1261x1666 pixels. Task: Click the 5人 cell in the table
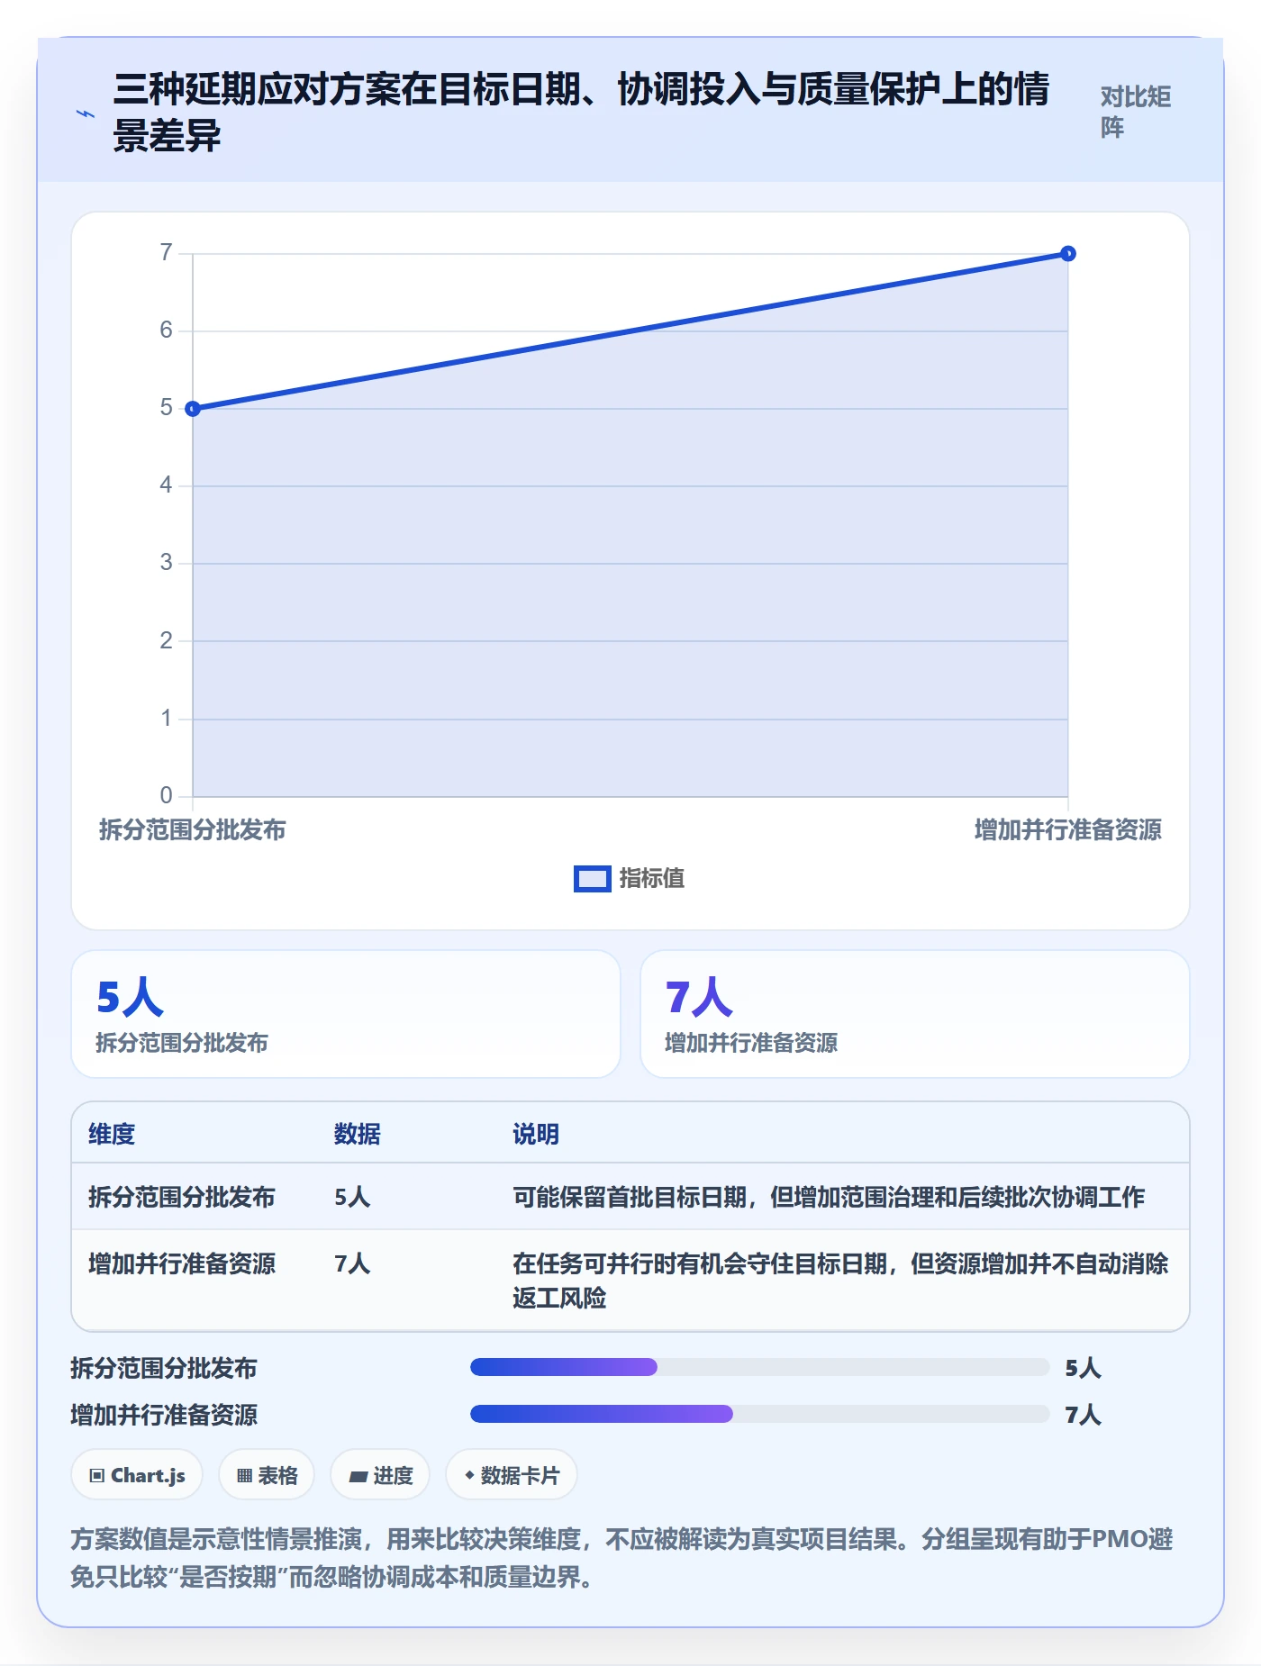pos(352,1197)
